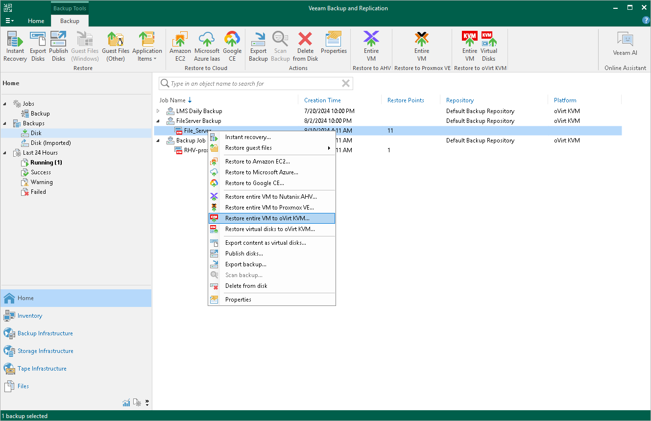Open Properties from context menu
Image resolution: width=651 pixels, height=421 pixels.
(x=272, y=300)
